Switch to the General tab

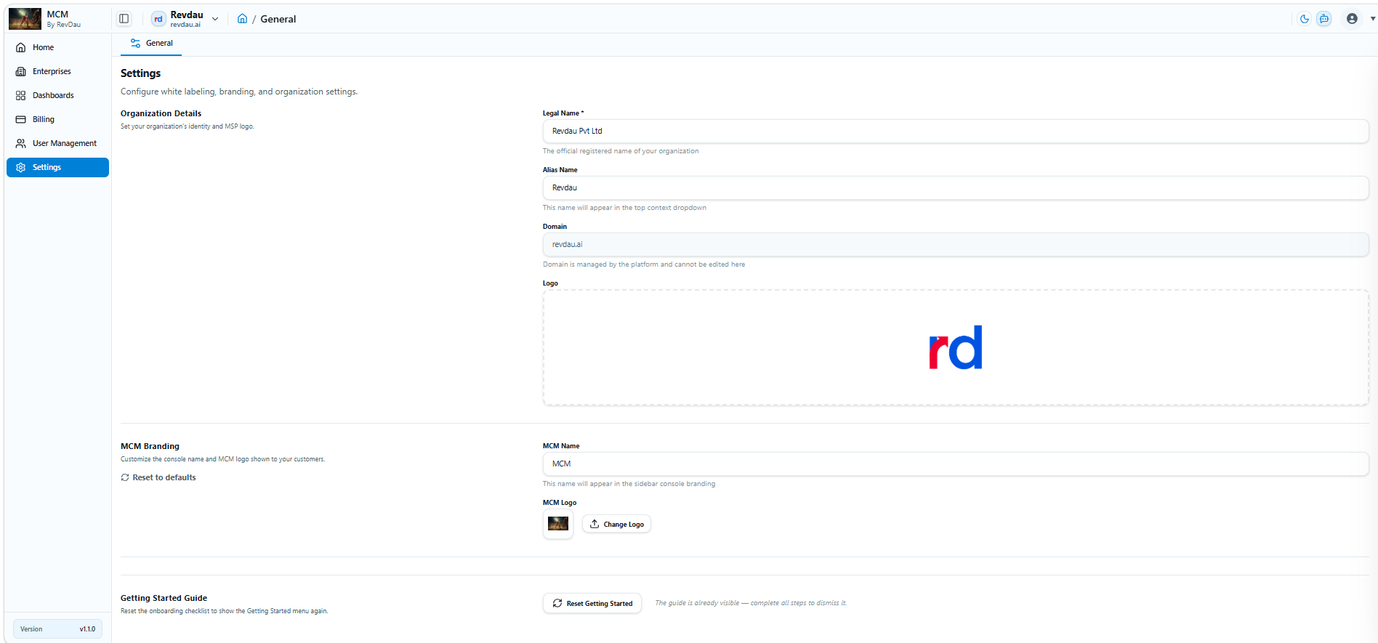pyautogui.click(x=151, y=44)
